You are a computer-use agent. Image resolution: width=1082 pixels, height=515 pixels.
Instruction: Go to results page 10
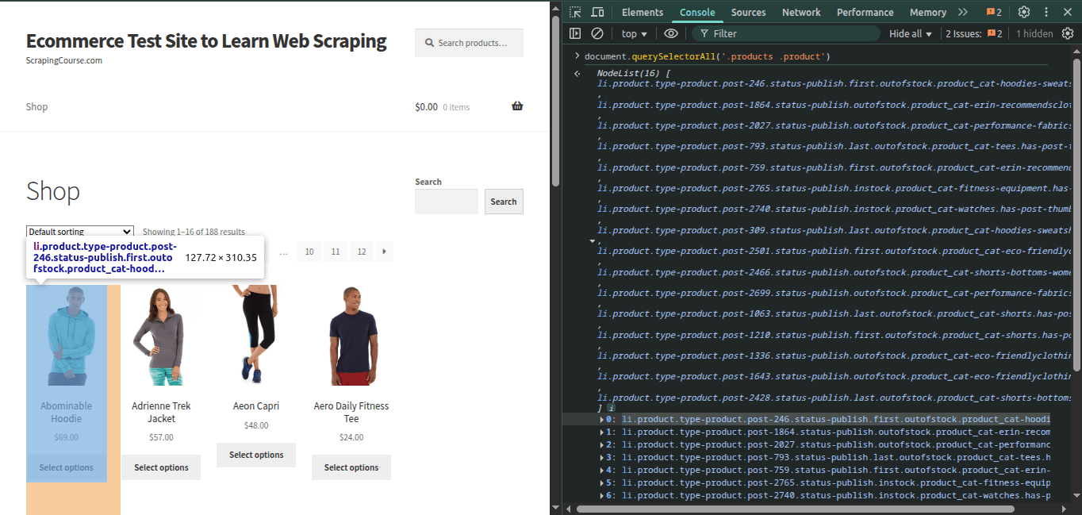pos(309,252)
